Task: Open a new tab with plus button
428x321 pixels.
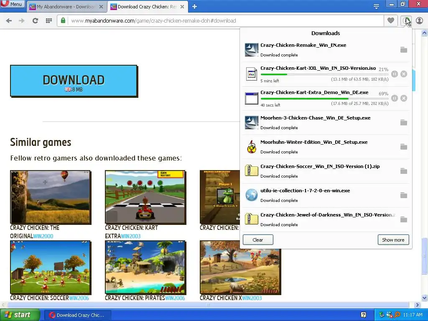Action: [x=194, y=7]
